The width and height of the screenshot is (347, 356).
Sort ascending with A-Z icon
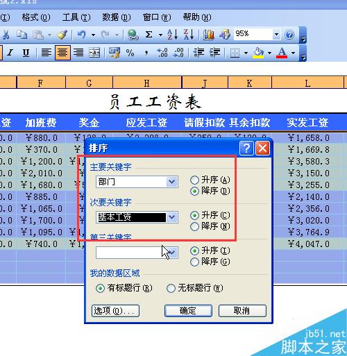173,35
